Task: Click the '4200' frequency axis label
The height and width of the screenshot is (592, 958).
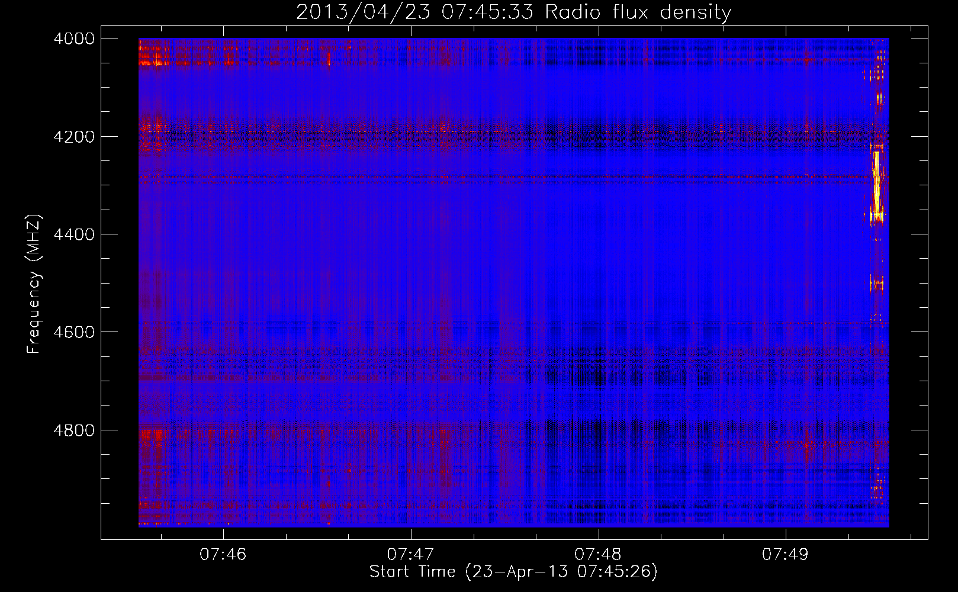Action: coord(74,137)
